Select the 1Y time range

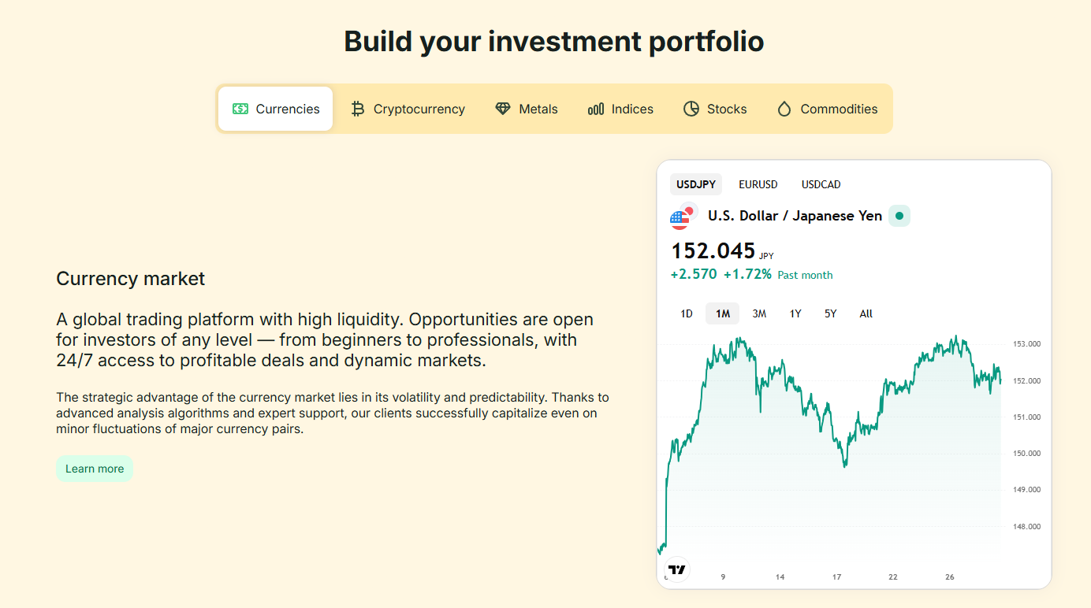click(795, 313)
